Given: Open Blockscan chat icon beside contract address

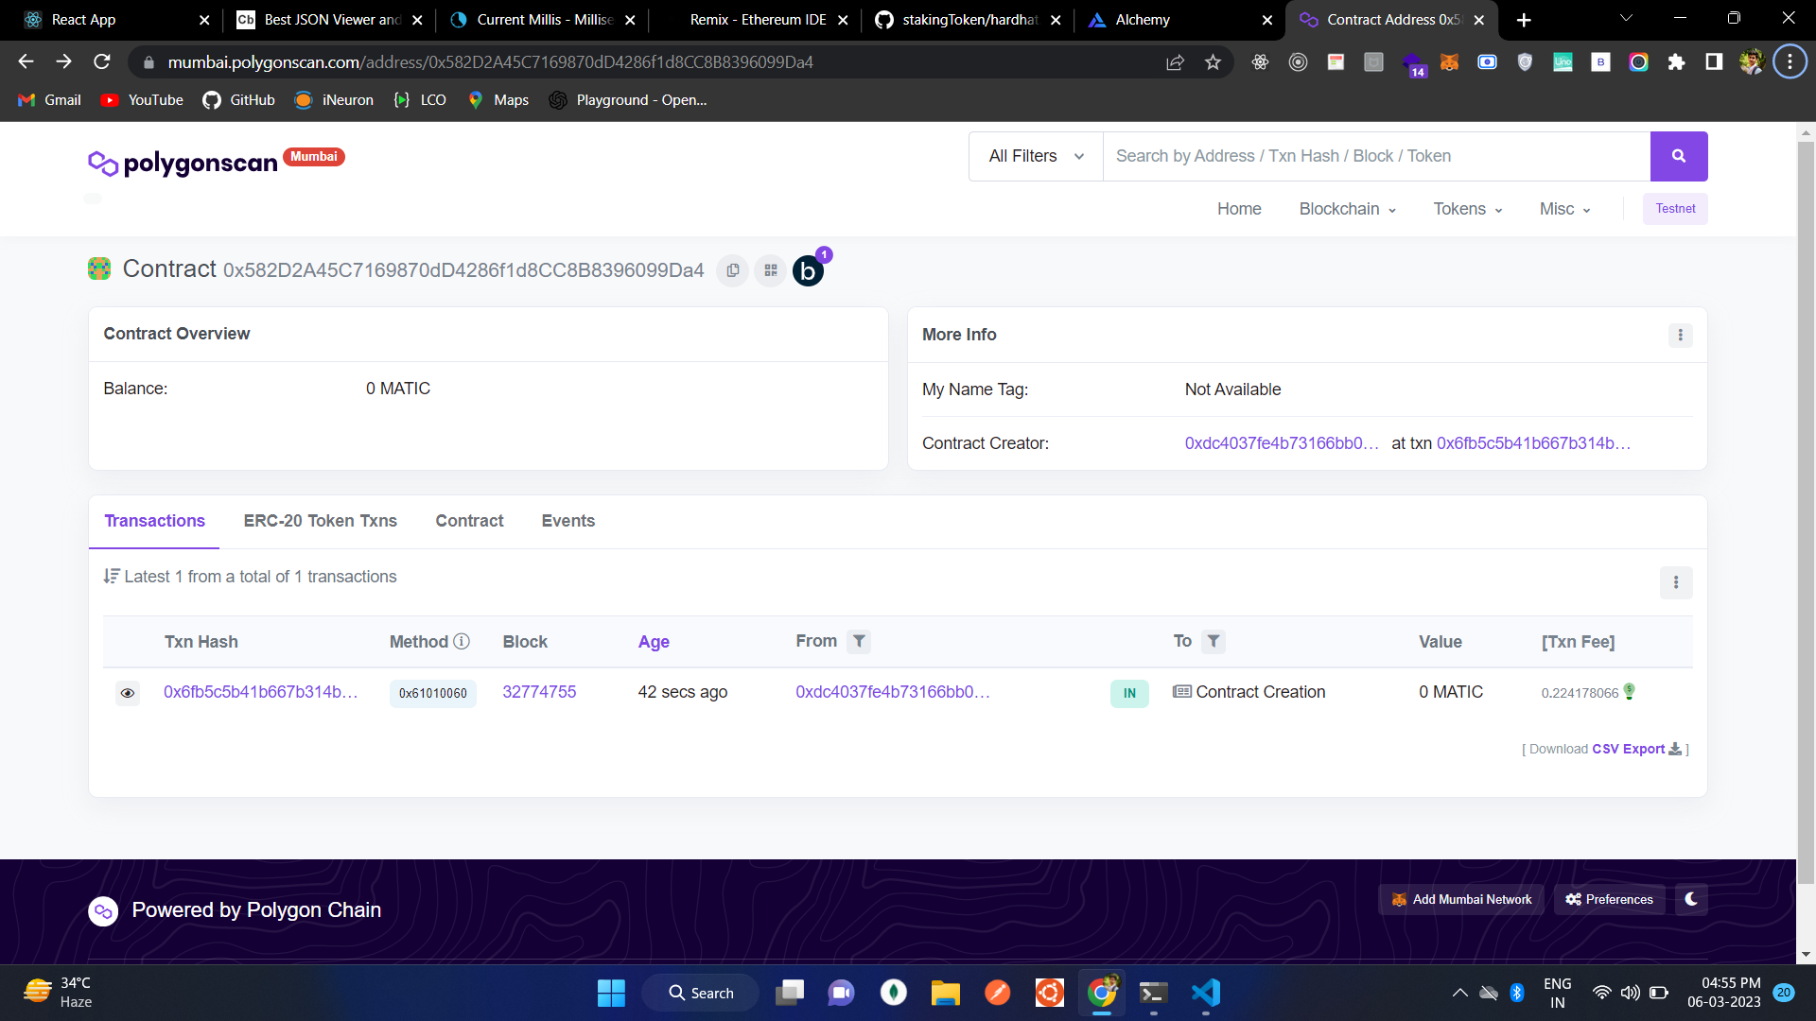Looking at the screenshot, I should point(808,270).
